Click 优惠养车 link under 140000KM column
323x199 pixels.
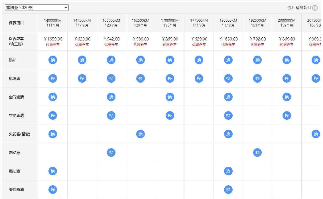pyautogui.click(x=53, y=44)
